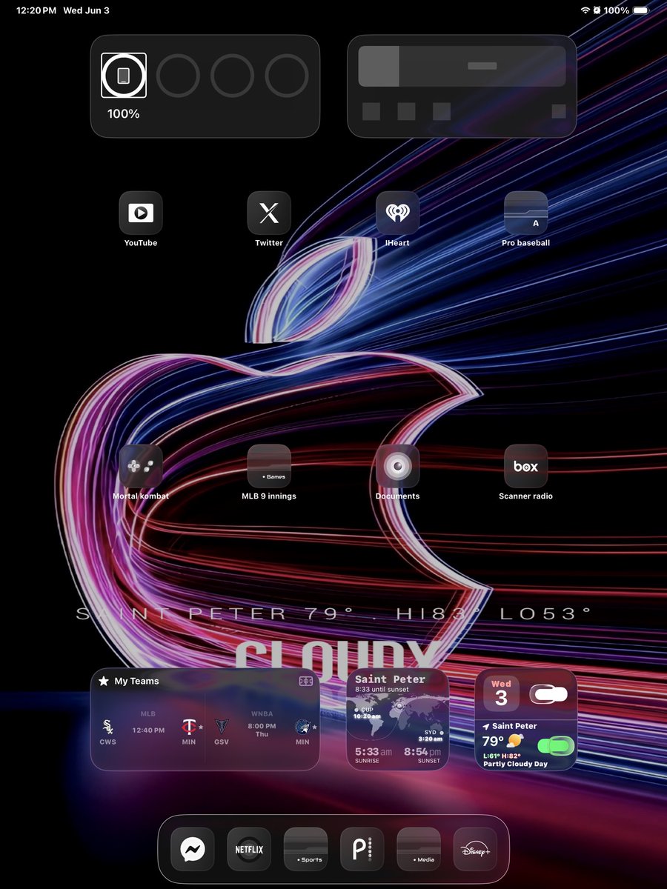Launch the iHeart radio app
The image size is (667, 889).
[x=397, y=213]
